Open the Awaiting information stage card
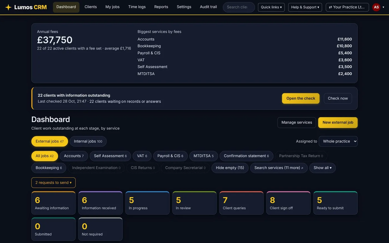 pyautogui.click(x=53, y=203)
